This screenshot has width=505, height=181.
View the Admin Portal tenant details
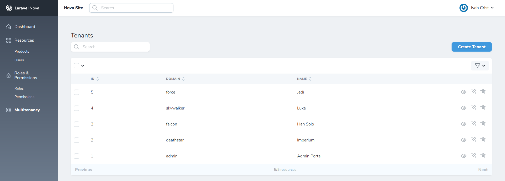(464, 156)
